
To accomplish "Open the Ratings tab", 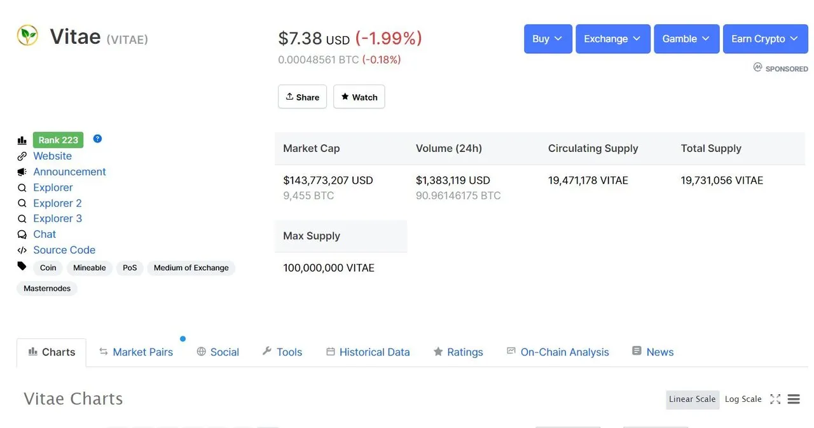I will (x=459, y=352).
